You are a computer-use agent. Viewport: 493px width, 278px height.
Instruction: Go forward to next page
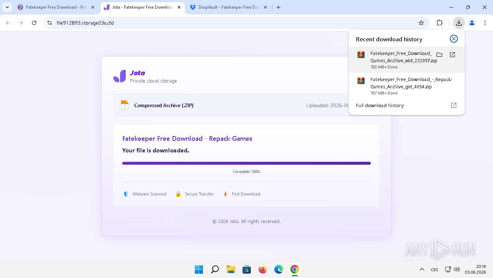(21, 23)
